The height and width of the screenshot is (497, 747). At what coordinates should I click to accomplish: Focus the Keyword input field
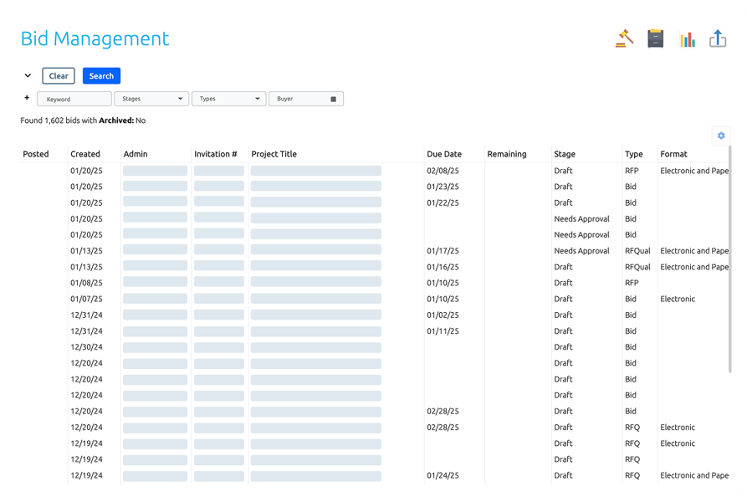(x=74, y=99)
